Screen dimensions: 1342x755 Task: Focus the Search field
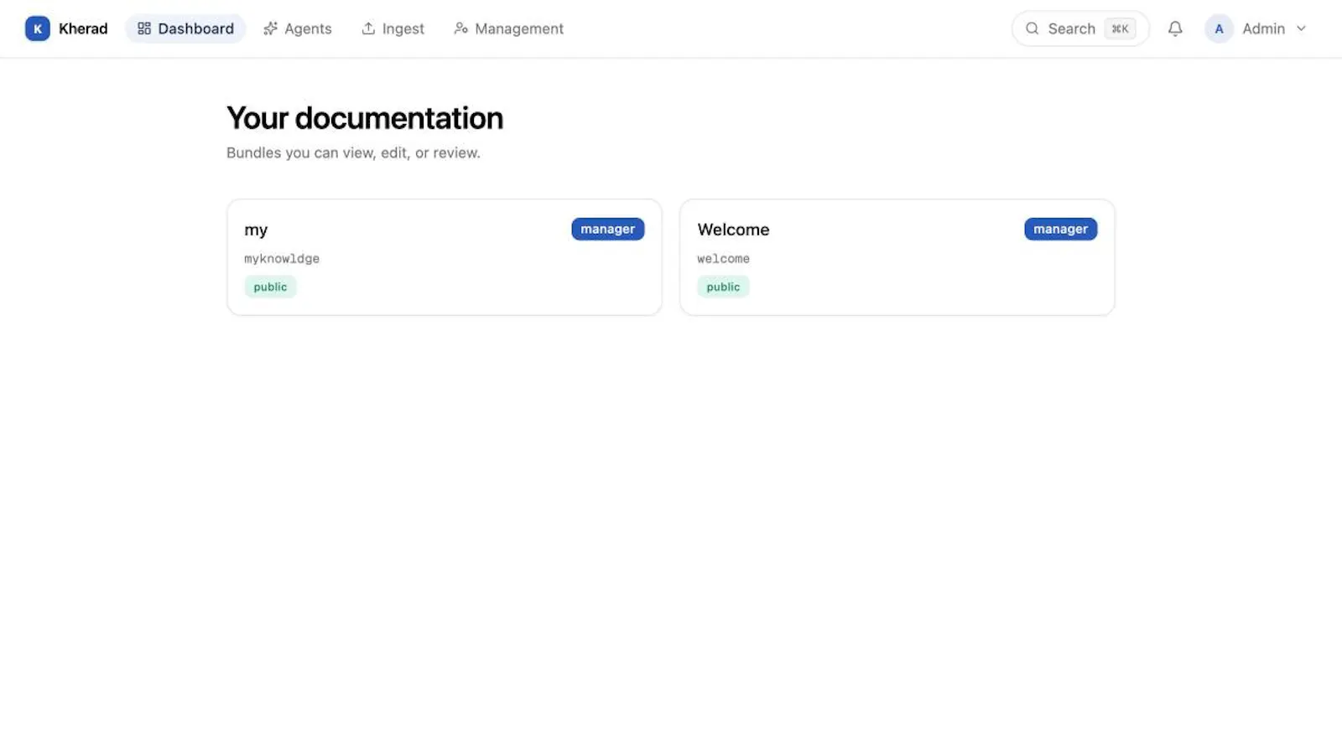pyautogui.click(x=1080, y=28)
